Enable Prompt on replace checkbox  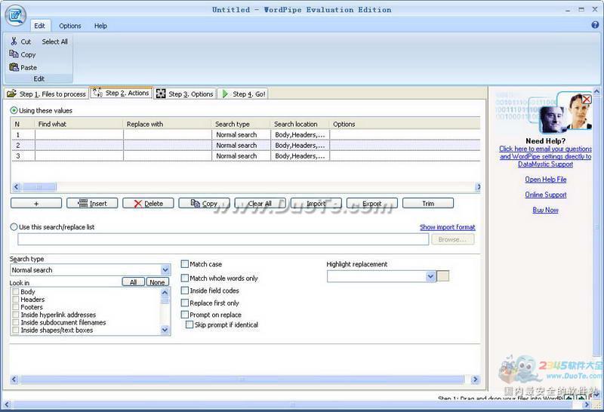185,315
